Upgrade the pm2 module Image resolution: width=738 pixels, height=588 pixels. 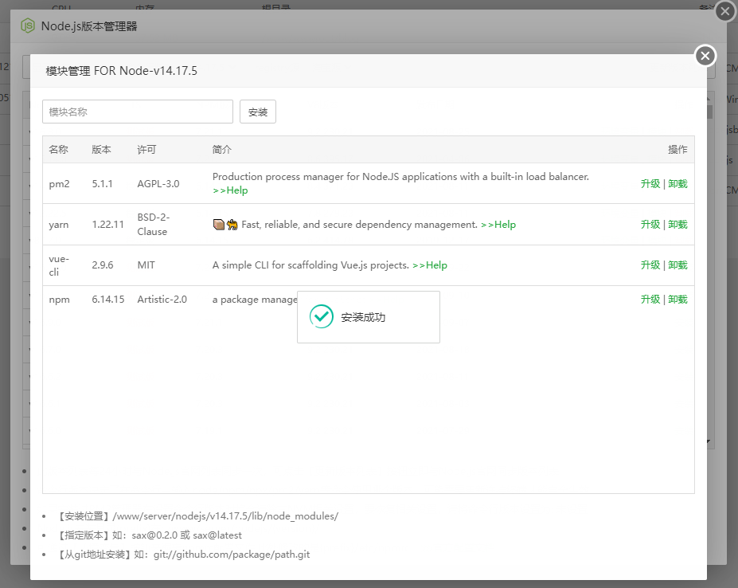(650, 184)
